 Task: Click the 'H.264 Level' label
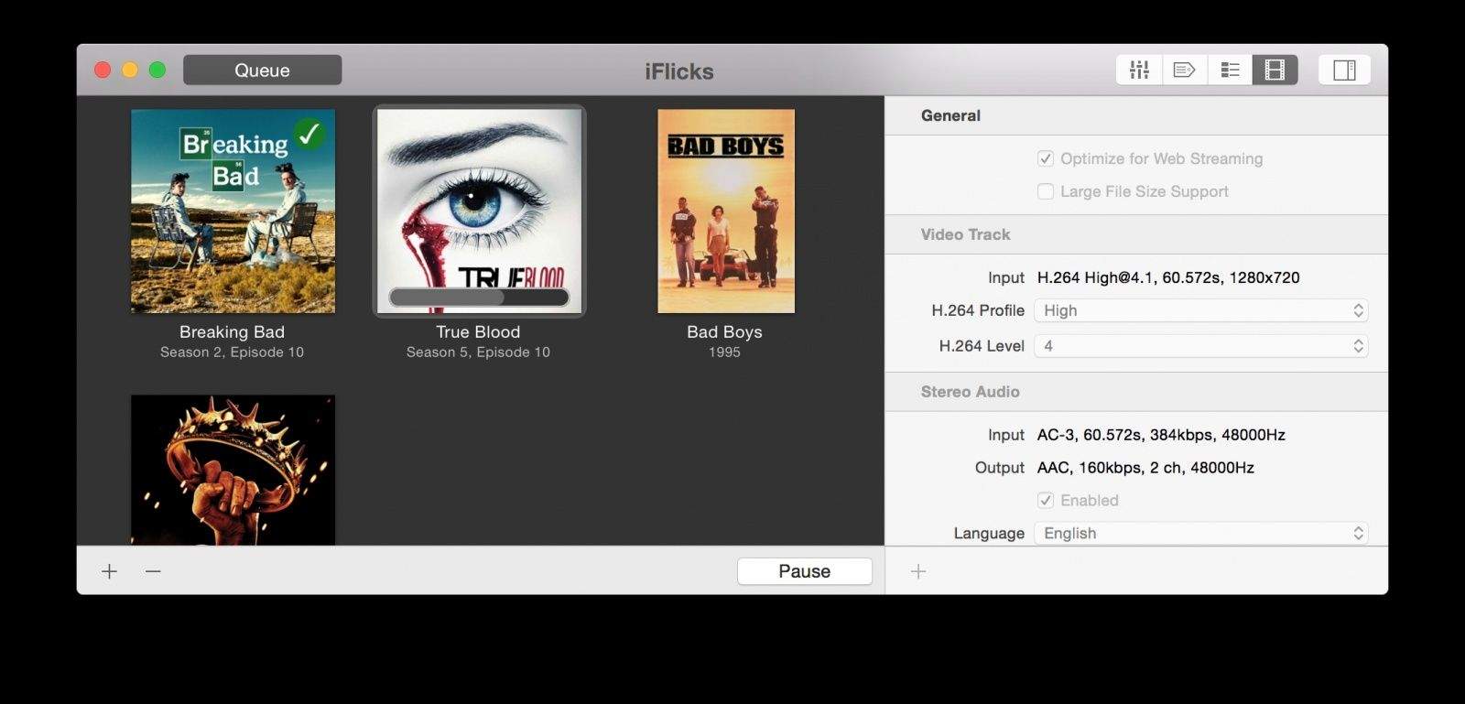coord(982,346)
